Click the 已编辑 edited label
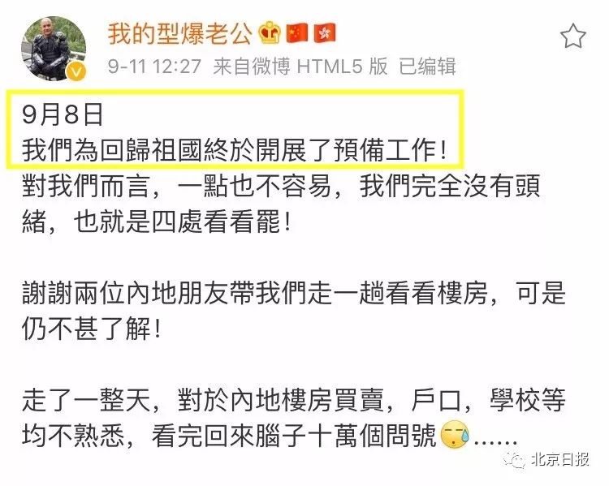The image size is (609, 486). coord(427,66)
